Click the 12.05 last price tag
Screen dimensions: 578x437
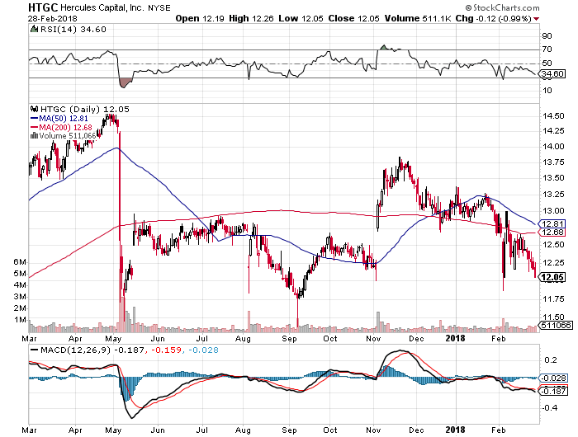point(552,277)
